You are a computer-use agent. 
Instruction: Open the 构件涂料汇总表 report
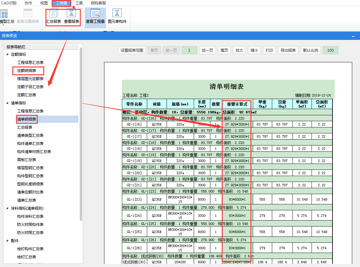click(x=30, y=217)
